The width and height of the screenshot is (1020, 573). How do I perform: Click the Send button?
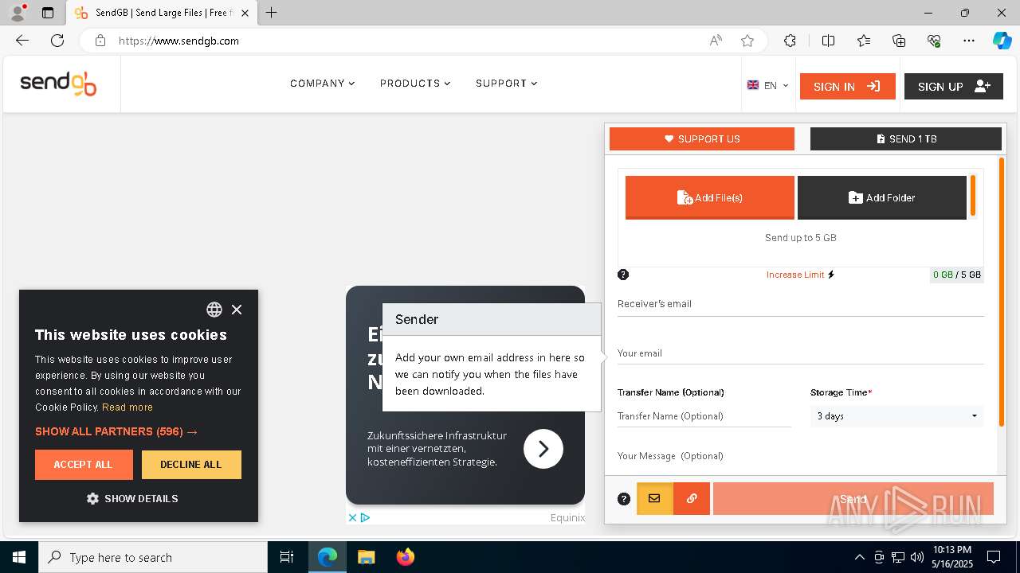pyautogui.click(x=853, y=499)
